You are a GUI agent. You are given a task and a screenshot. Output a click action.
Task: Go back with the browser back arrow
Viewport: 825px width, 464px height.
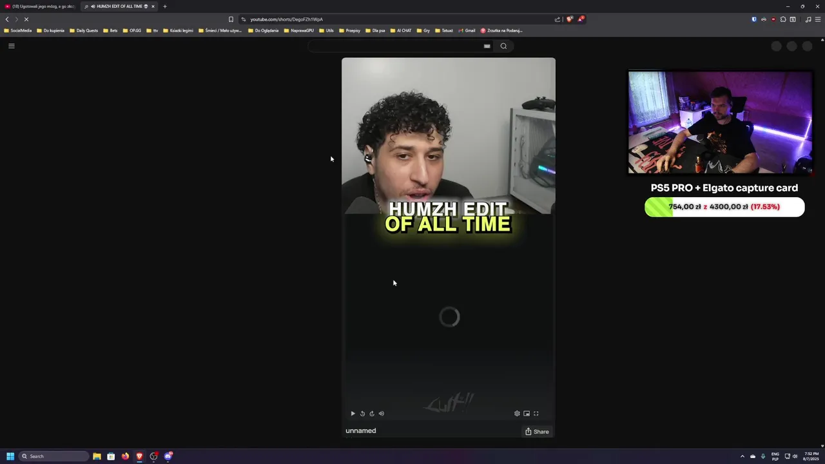pyautogui.click(x=7, y=19)
